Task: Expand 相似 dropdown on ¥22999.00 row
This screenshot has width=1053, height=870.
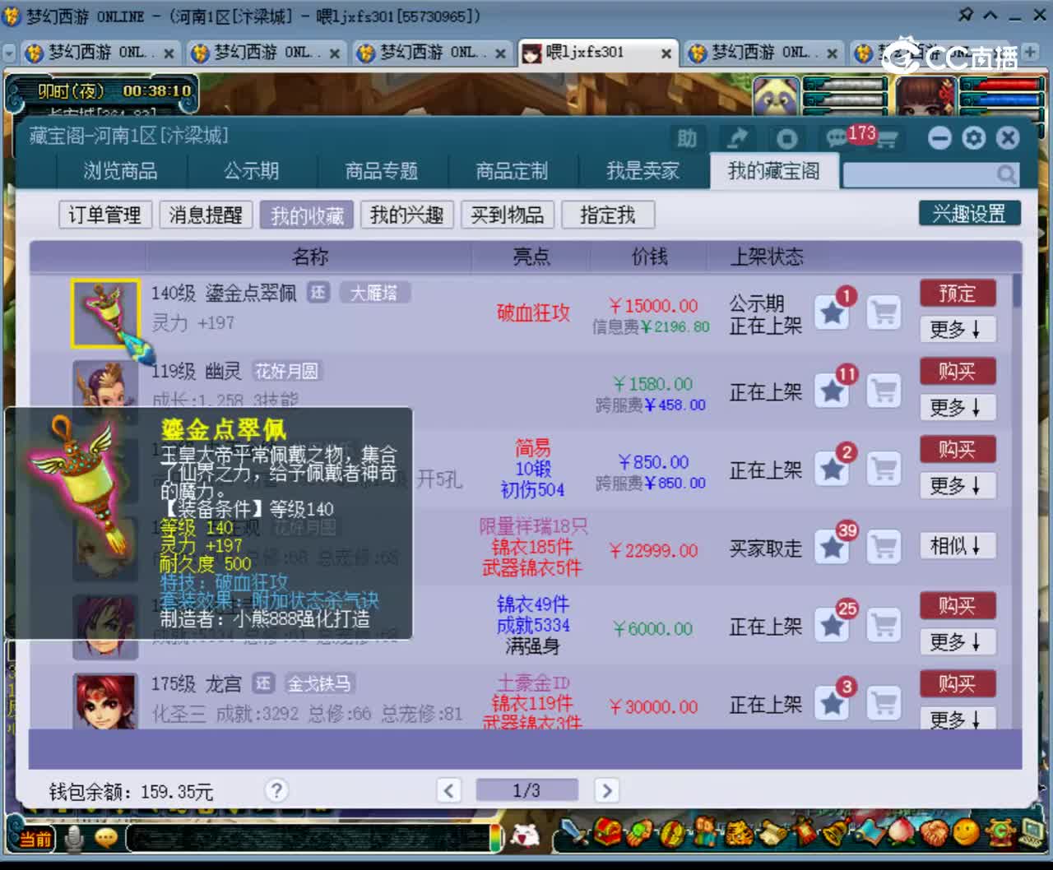Action: [958, 545]
